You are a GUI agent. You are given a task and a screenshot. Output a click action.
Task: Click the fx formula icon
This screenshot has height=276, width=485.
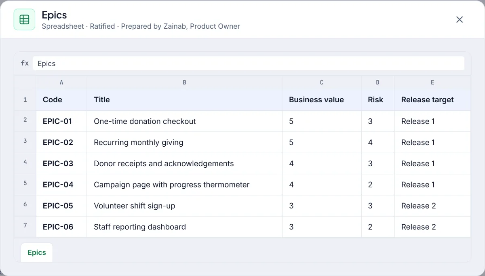25,63
